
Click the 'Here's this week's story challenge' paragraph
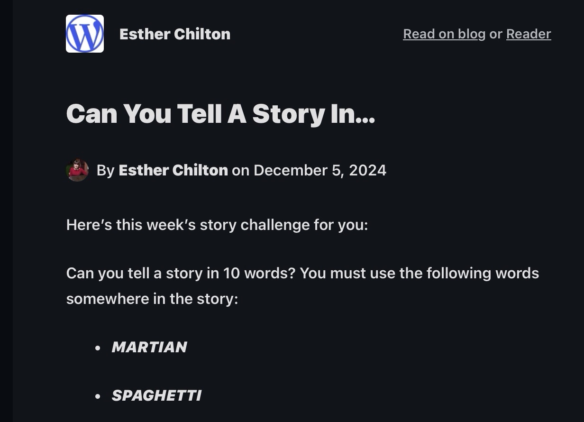pyautogui.click(x=217, y=224)
